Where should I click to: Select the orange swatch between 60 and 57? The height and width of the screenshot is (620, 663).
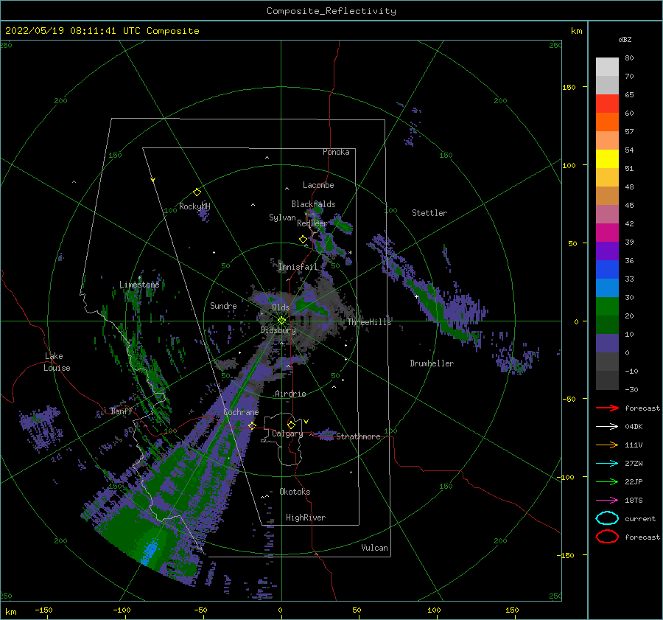(607, 122)
